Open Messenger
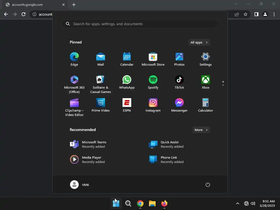 [179, 105]
